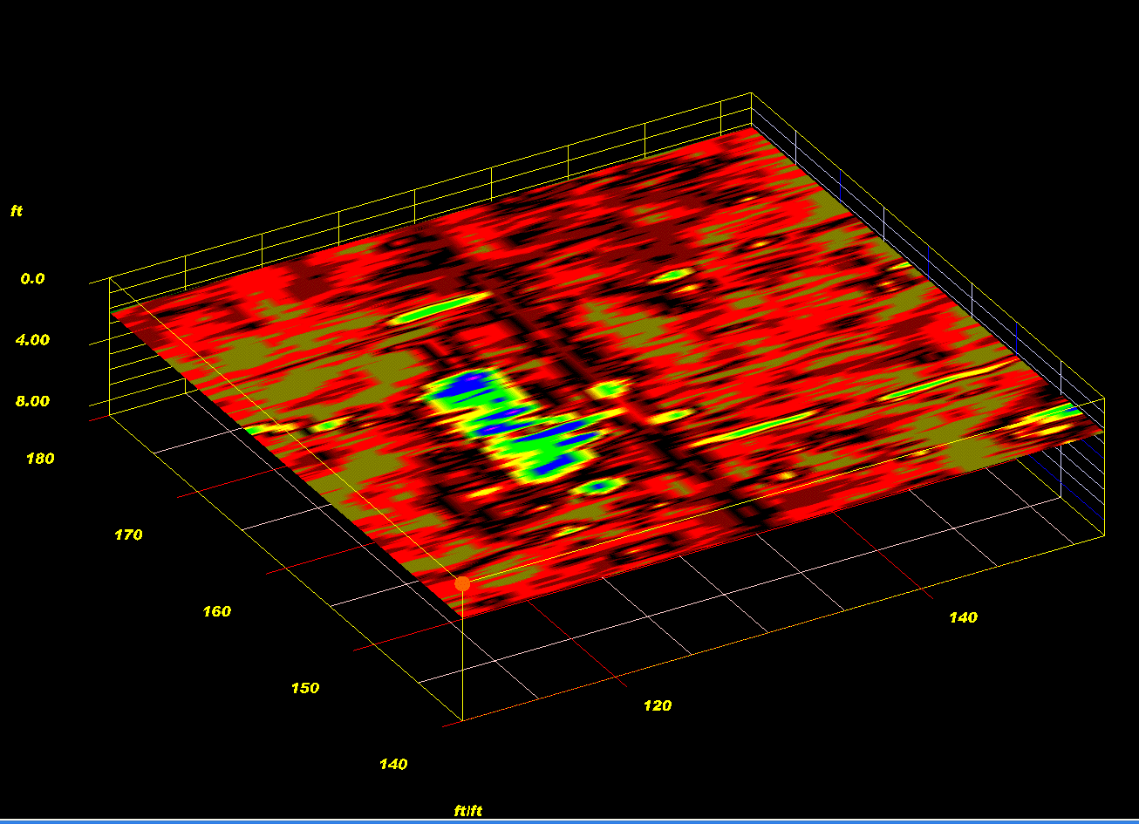This screenshot has width=1139, height=824.
Task: Select the 150 axis tick label
Action: 305,688
